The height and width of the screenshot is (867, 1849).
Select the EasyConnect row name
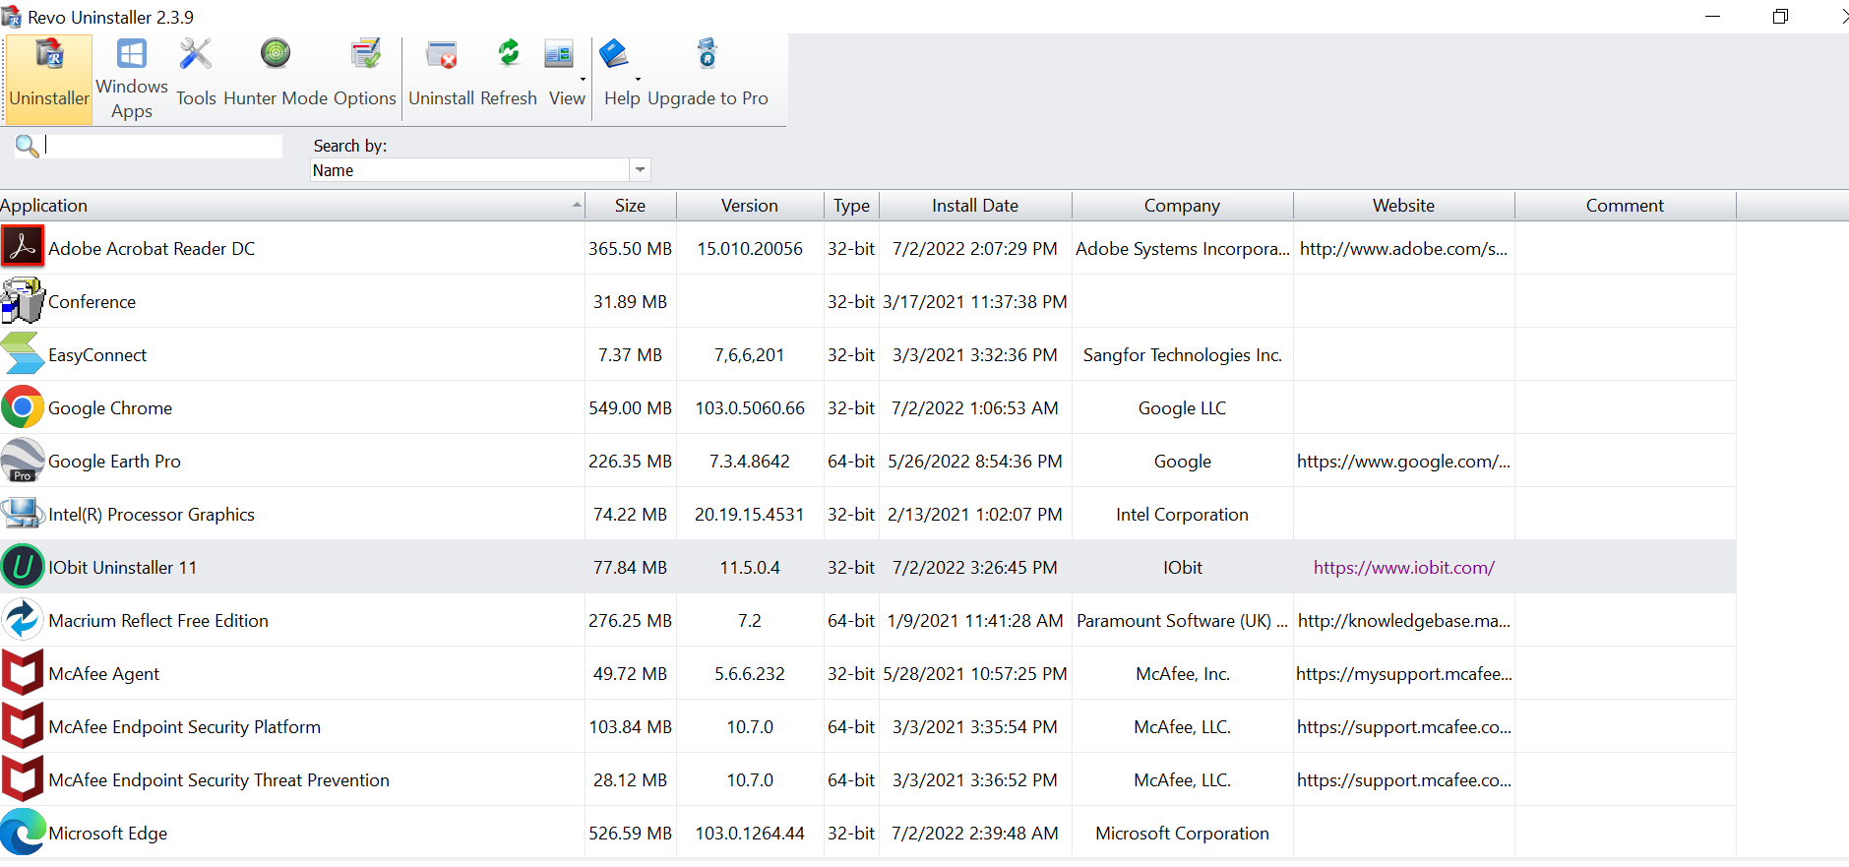pos(97,355)
